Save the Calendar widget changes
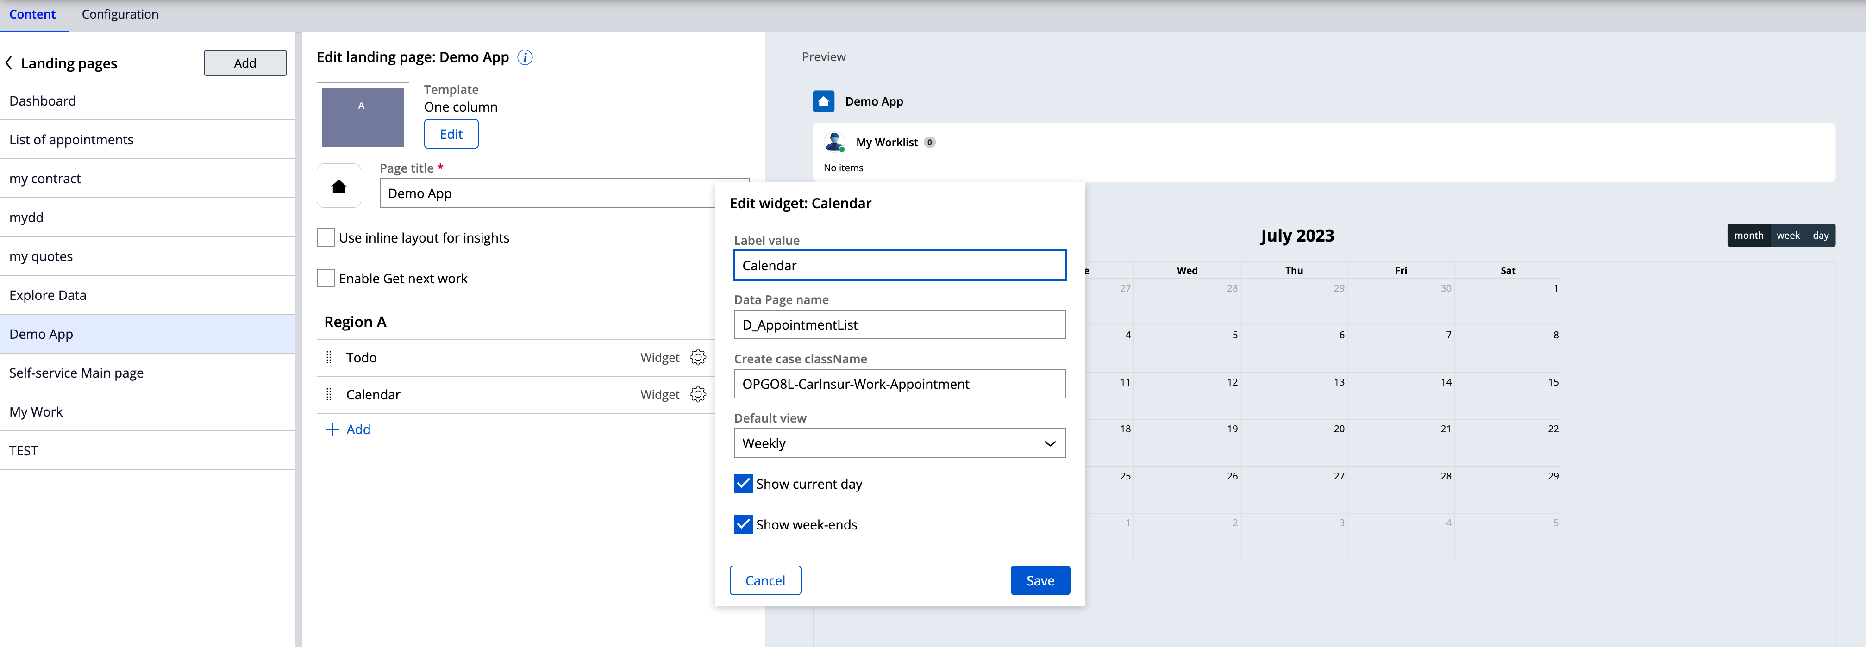The image size is (1866, 647). [x=1039, y=580]
